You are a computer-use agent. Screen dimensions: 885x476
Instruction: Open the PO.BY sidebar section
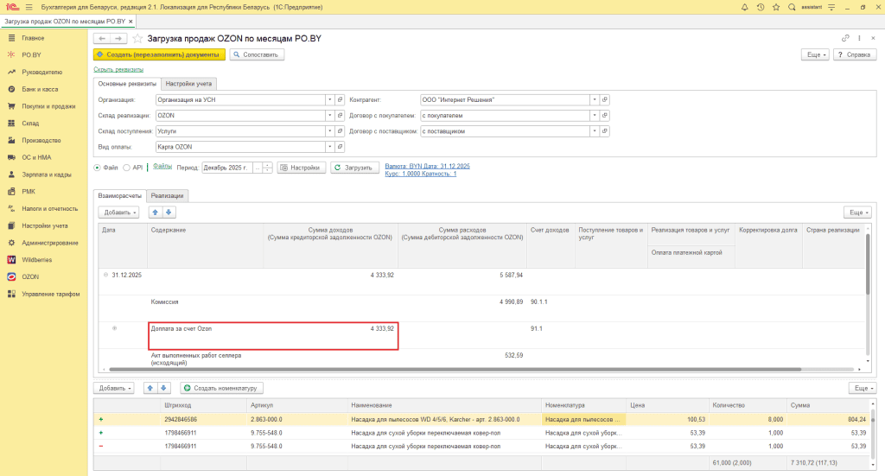(x=31, y=54)
